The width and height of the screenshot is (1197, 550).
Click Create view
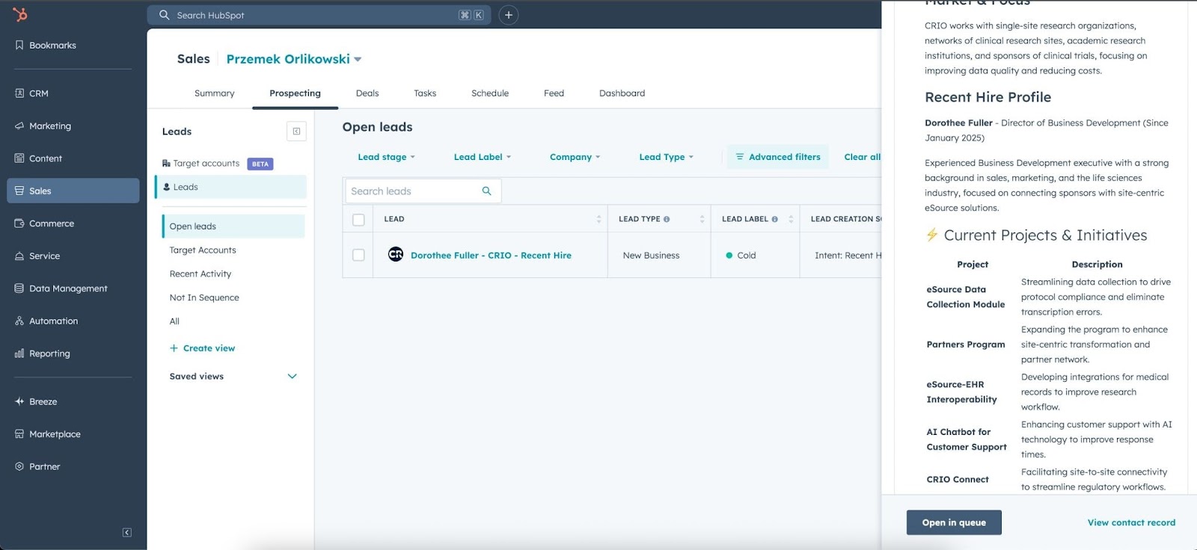coord(202,348)
